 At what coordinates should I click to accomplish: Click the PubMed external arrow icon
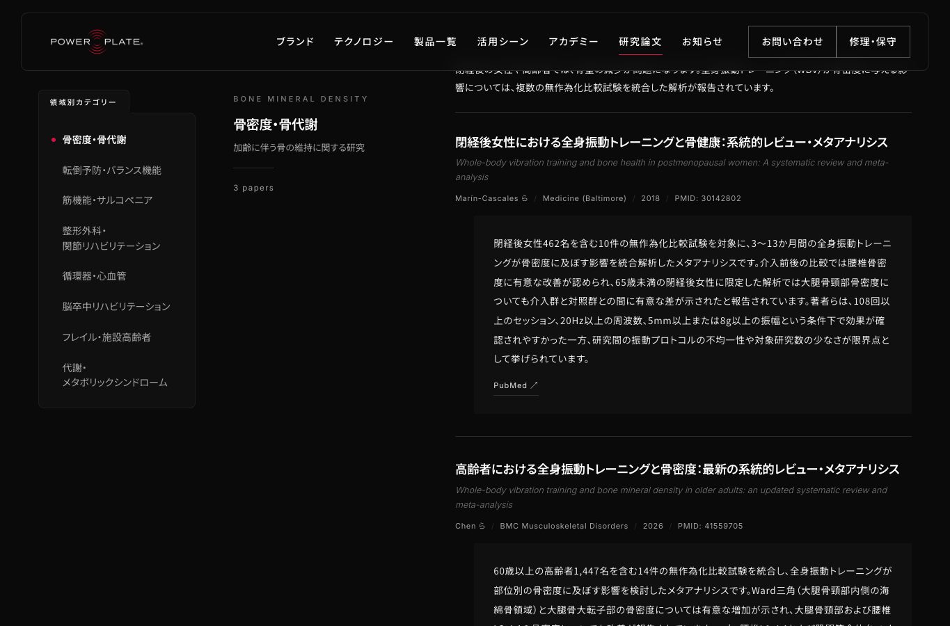pos(535,385)
